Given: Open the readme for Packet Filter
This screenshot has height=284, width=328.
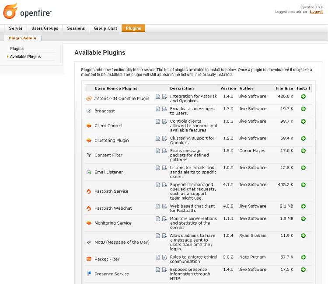Looking at the screenshot, I should 158,257.
